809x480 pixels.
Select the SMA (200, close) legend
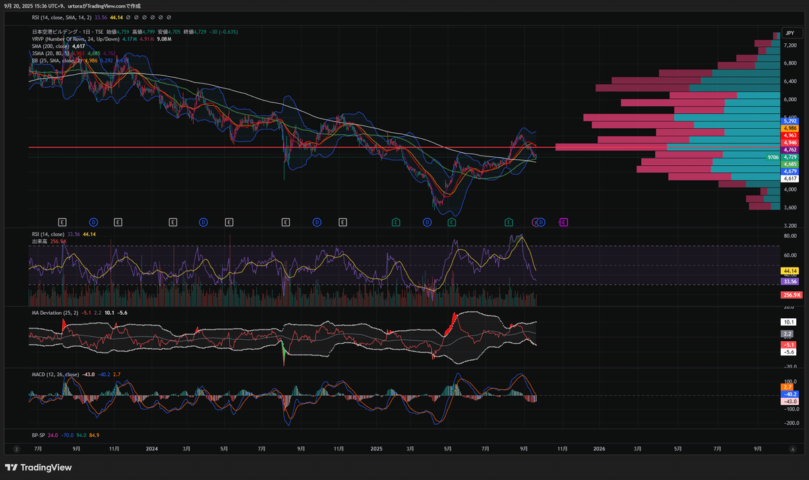tap(50, 46)
